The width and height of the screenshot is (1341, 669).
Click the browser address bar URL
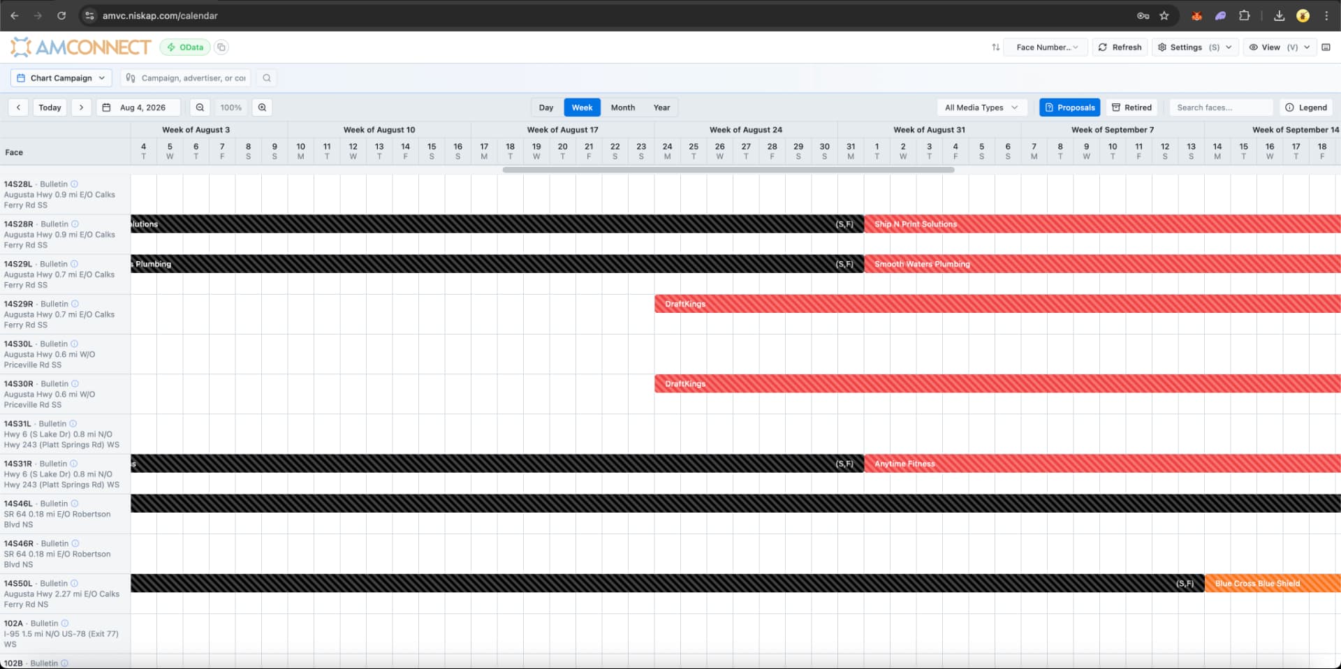click(x=160, y=15)
